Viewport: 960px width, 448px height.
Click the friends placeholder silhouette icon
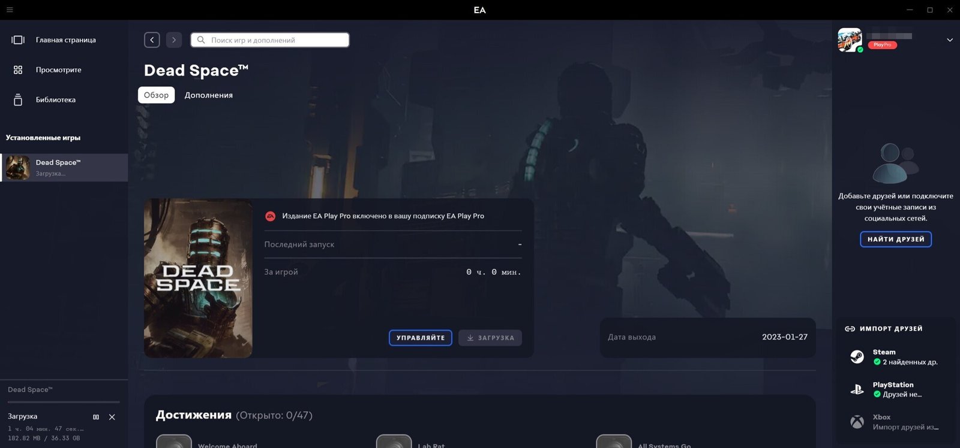click(x=895, y=163)
